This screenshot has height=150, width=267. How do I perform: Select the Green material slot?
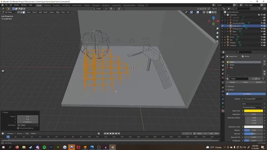[x=244, y=65]
